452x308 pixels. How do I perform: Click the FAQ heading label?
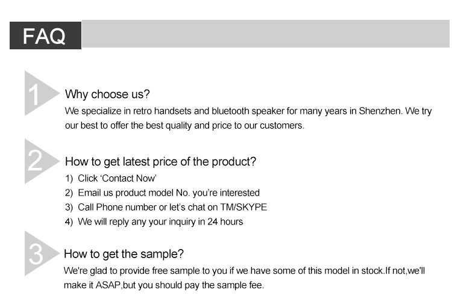45,35
